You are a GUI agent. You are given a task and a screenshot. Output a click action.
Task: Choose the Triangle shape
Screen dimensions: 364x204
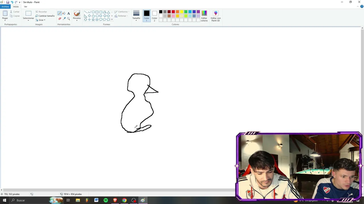(109, 12)
